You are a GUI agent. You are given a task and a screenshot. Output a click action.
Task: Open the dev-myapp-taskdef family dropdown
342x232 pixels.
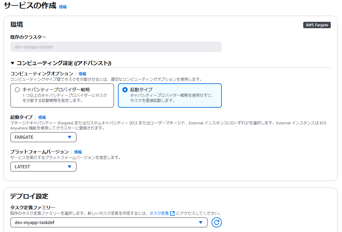(109, 222)
